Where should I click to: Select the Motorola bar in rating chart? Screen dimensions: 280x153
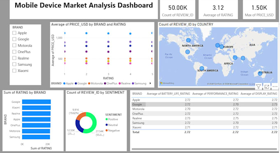point(36,131)
